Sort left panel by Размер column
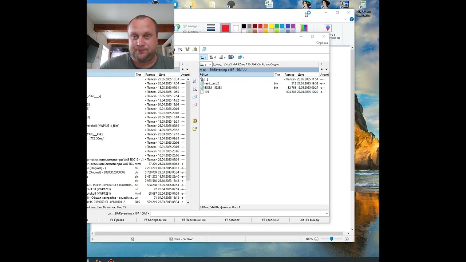Image resolution: width=466 pixels, height=262 pixels. pyautogui.click(x=151, y=75)
